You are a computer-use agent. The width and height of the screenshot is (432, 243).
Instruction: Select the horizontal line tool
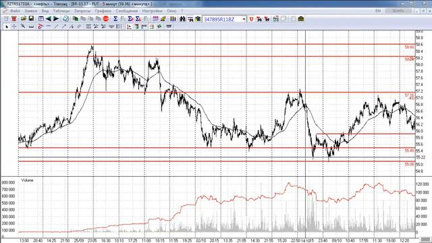click(49, 26)
